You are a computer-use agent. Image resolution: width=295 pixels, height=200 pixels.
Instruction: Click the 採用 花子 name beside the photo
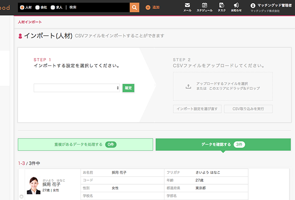pyautogui.click(x=51, y=184)
